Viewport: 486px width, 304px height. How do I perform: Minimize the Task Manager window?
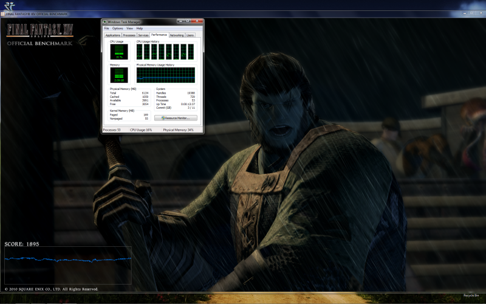point(181,21)
